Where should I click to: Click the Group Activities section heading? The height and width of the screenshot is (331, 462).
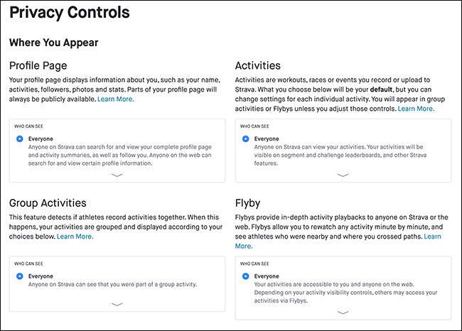tap(48, 203)
